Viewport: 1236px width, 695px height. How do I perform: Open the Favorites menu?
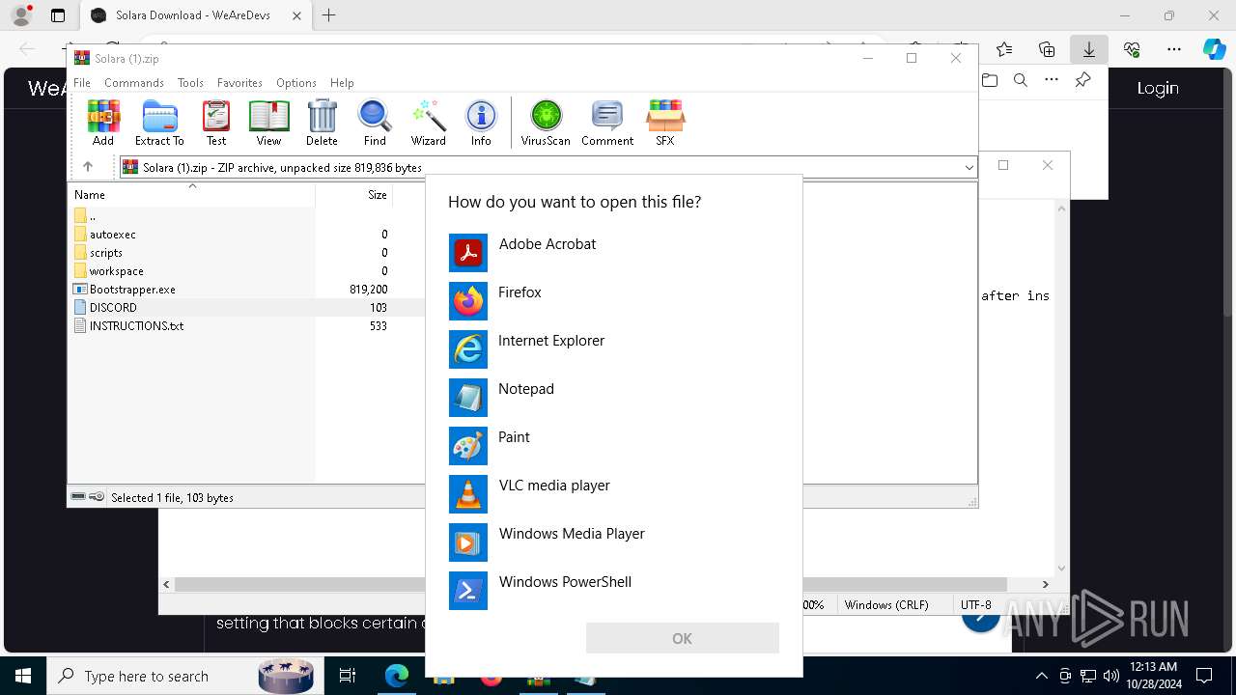click(x=239, y=83)
